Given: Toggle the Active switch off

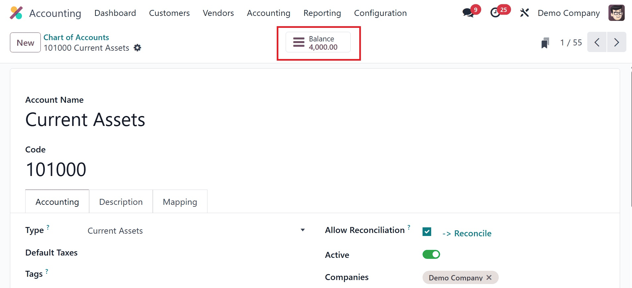Looking at the screenshot, I should 431,254.
